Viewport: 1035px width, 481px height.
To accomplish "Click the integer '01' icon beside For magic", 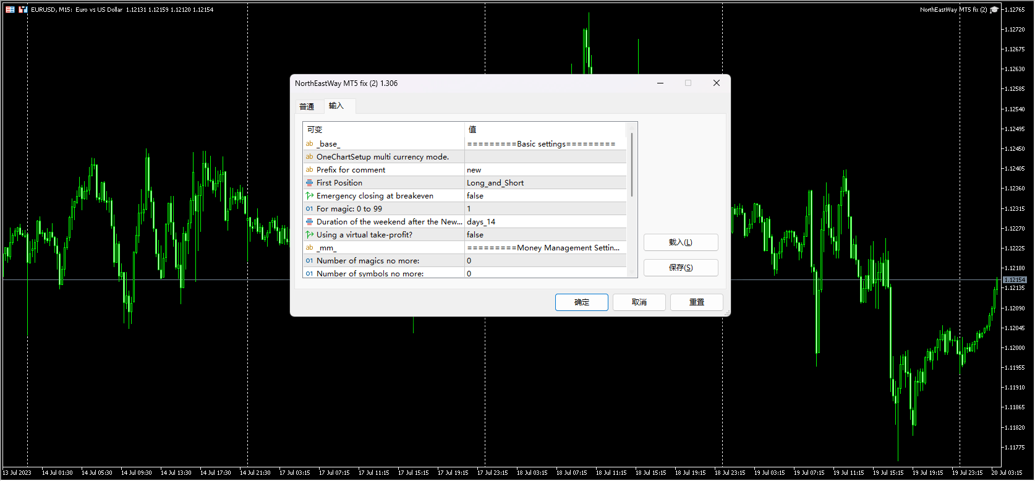I will tap(309, 209).
